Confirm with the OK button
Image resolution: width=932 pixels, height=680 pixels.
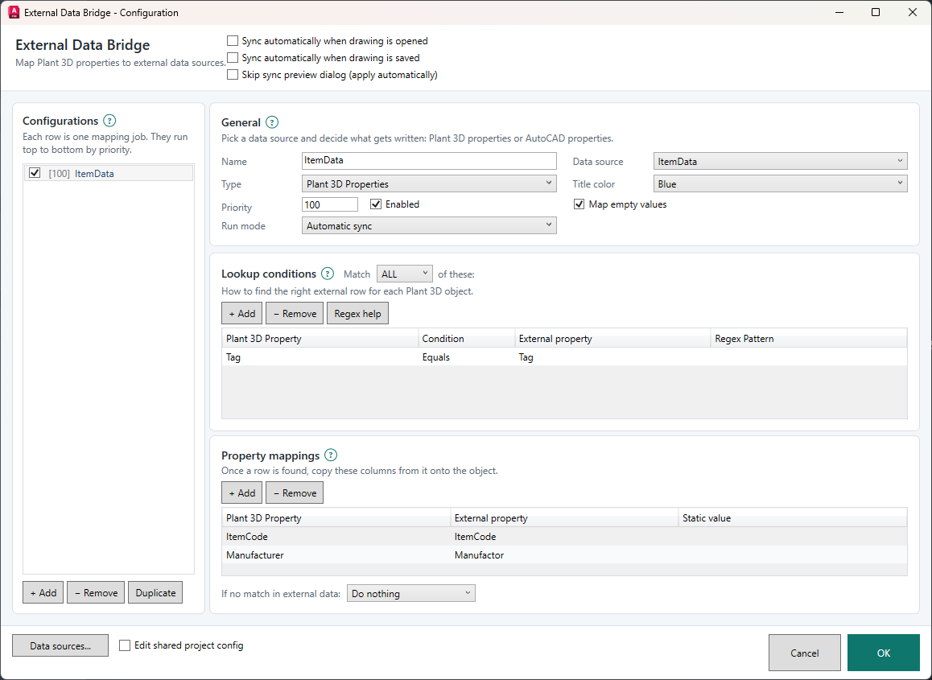(x=883, y=653)
